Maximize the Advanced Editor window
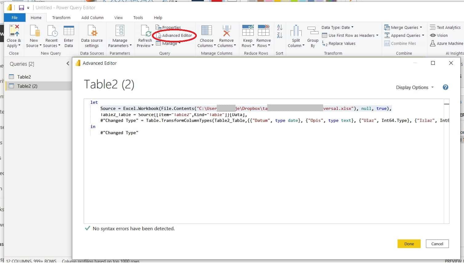The height and width of the screenshot is (264, 464). 433,63
